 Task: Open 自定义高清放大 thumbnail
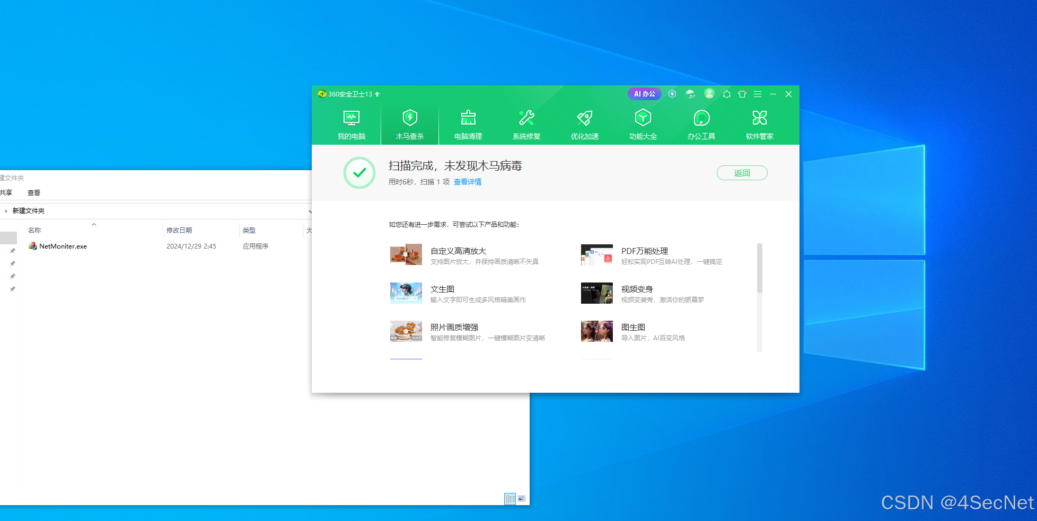click(x=406, y=254)
